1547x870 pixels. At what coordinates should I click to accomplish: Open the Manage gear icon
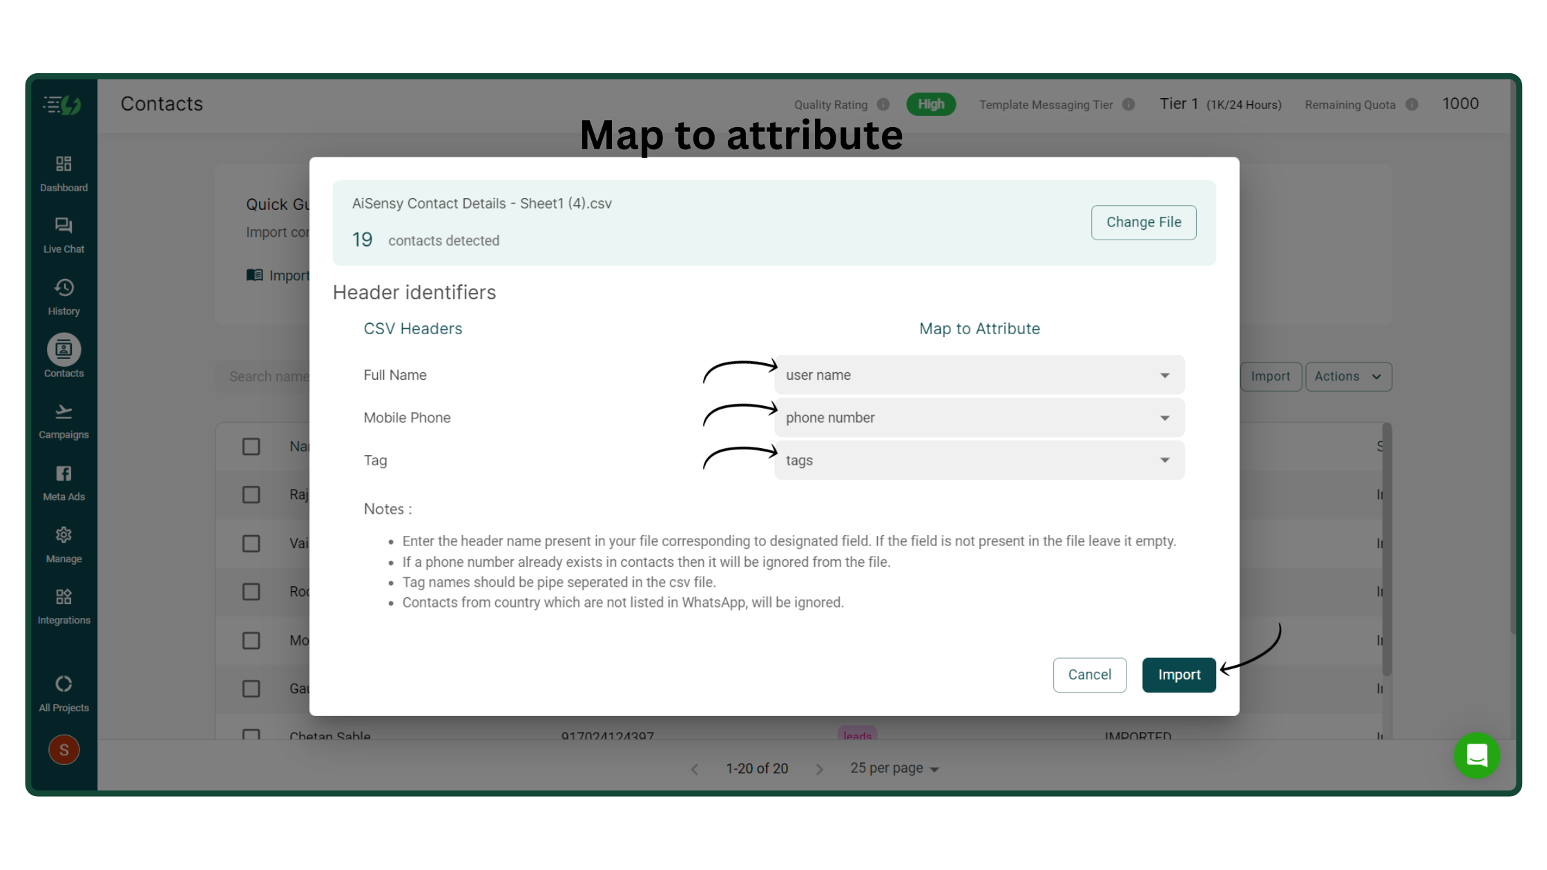coord(64,535)
